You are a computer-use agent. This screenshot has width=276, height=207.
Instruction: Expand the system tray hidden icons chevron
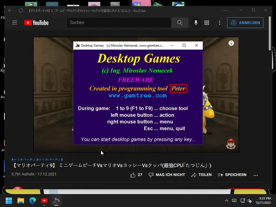227,201
